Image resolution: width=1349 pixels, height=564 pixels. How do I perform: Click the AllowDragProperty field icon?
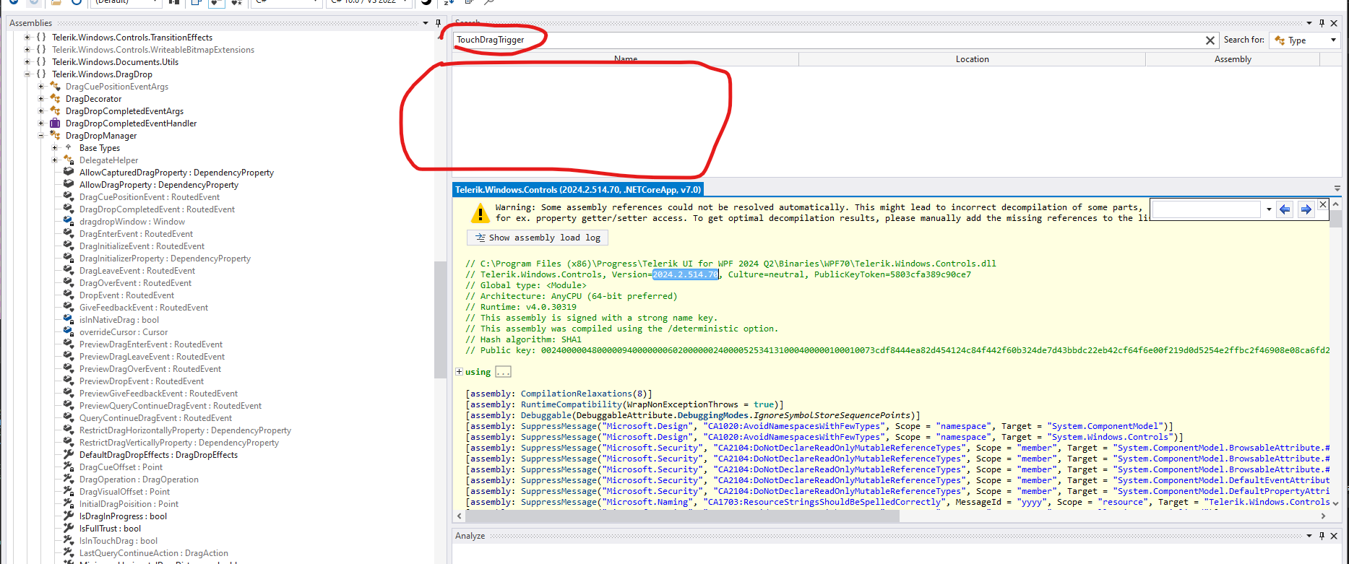69,185
